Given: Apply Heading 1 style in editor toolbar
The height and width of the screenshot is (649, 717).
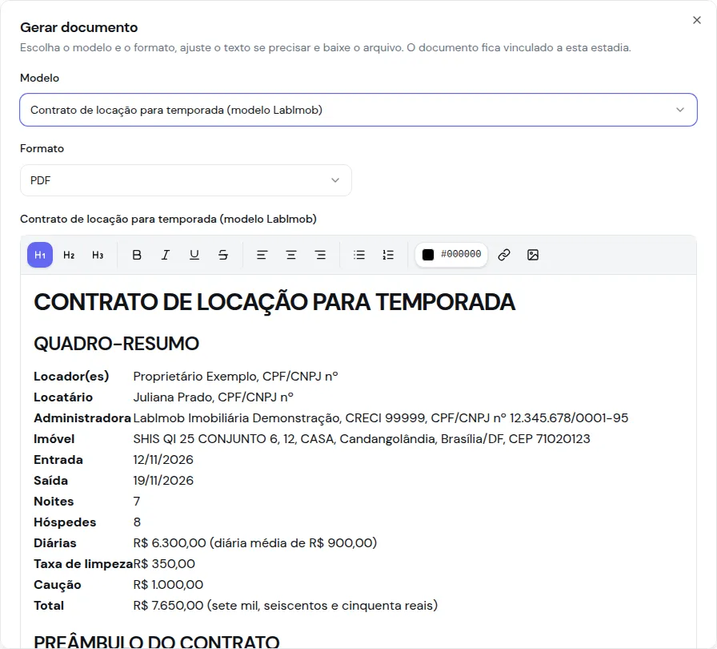Looking at the screenshot, I should (40, 255).
